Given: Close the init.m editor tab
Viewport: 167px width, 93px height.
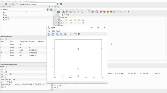Looking at the screenshot, I should 68,15.
